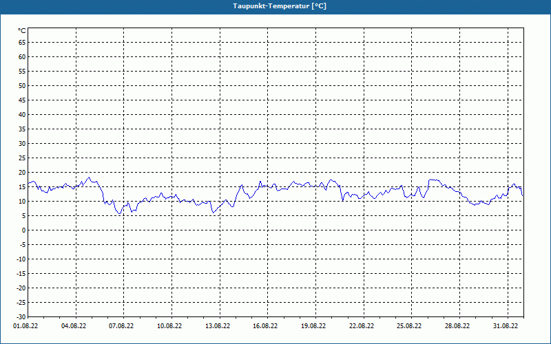The image size is (551, 344).
Task: Click the y-axis value 35
Action: point(22,129)
